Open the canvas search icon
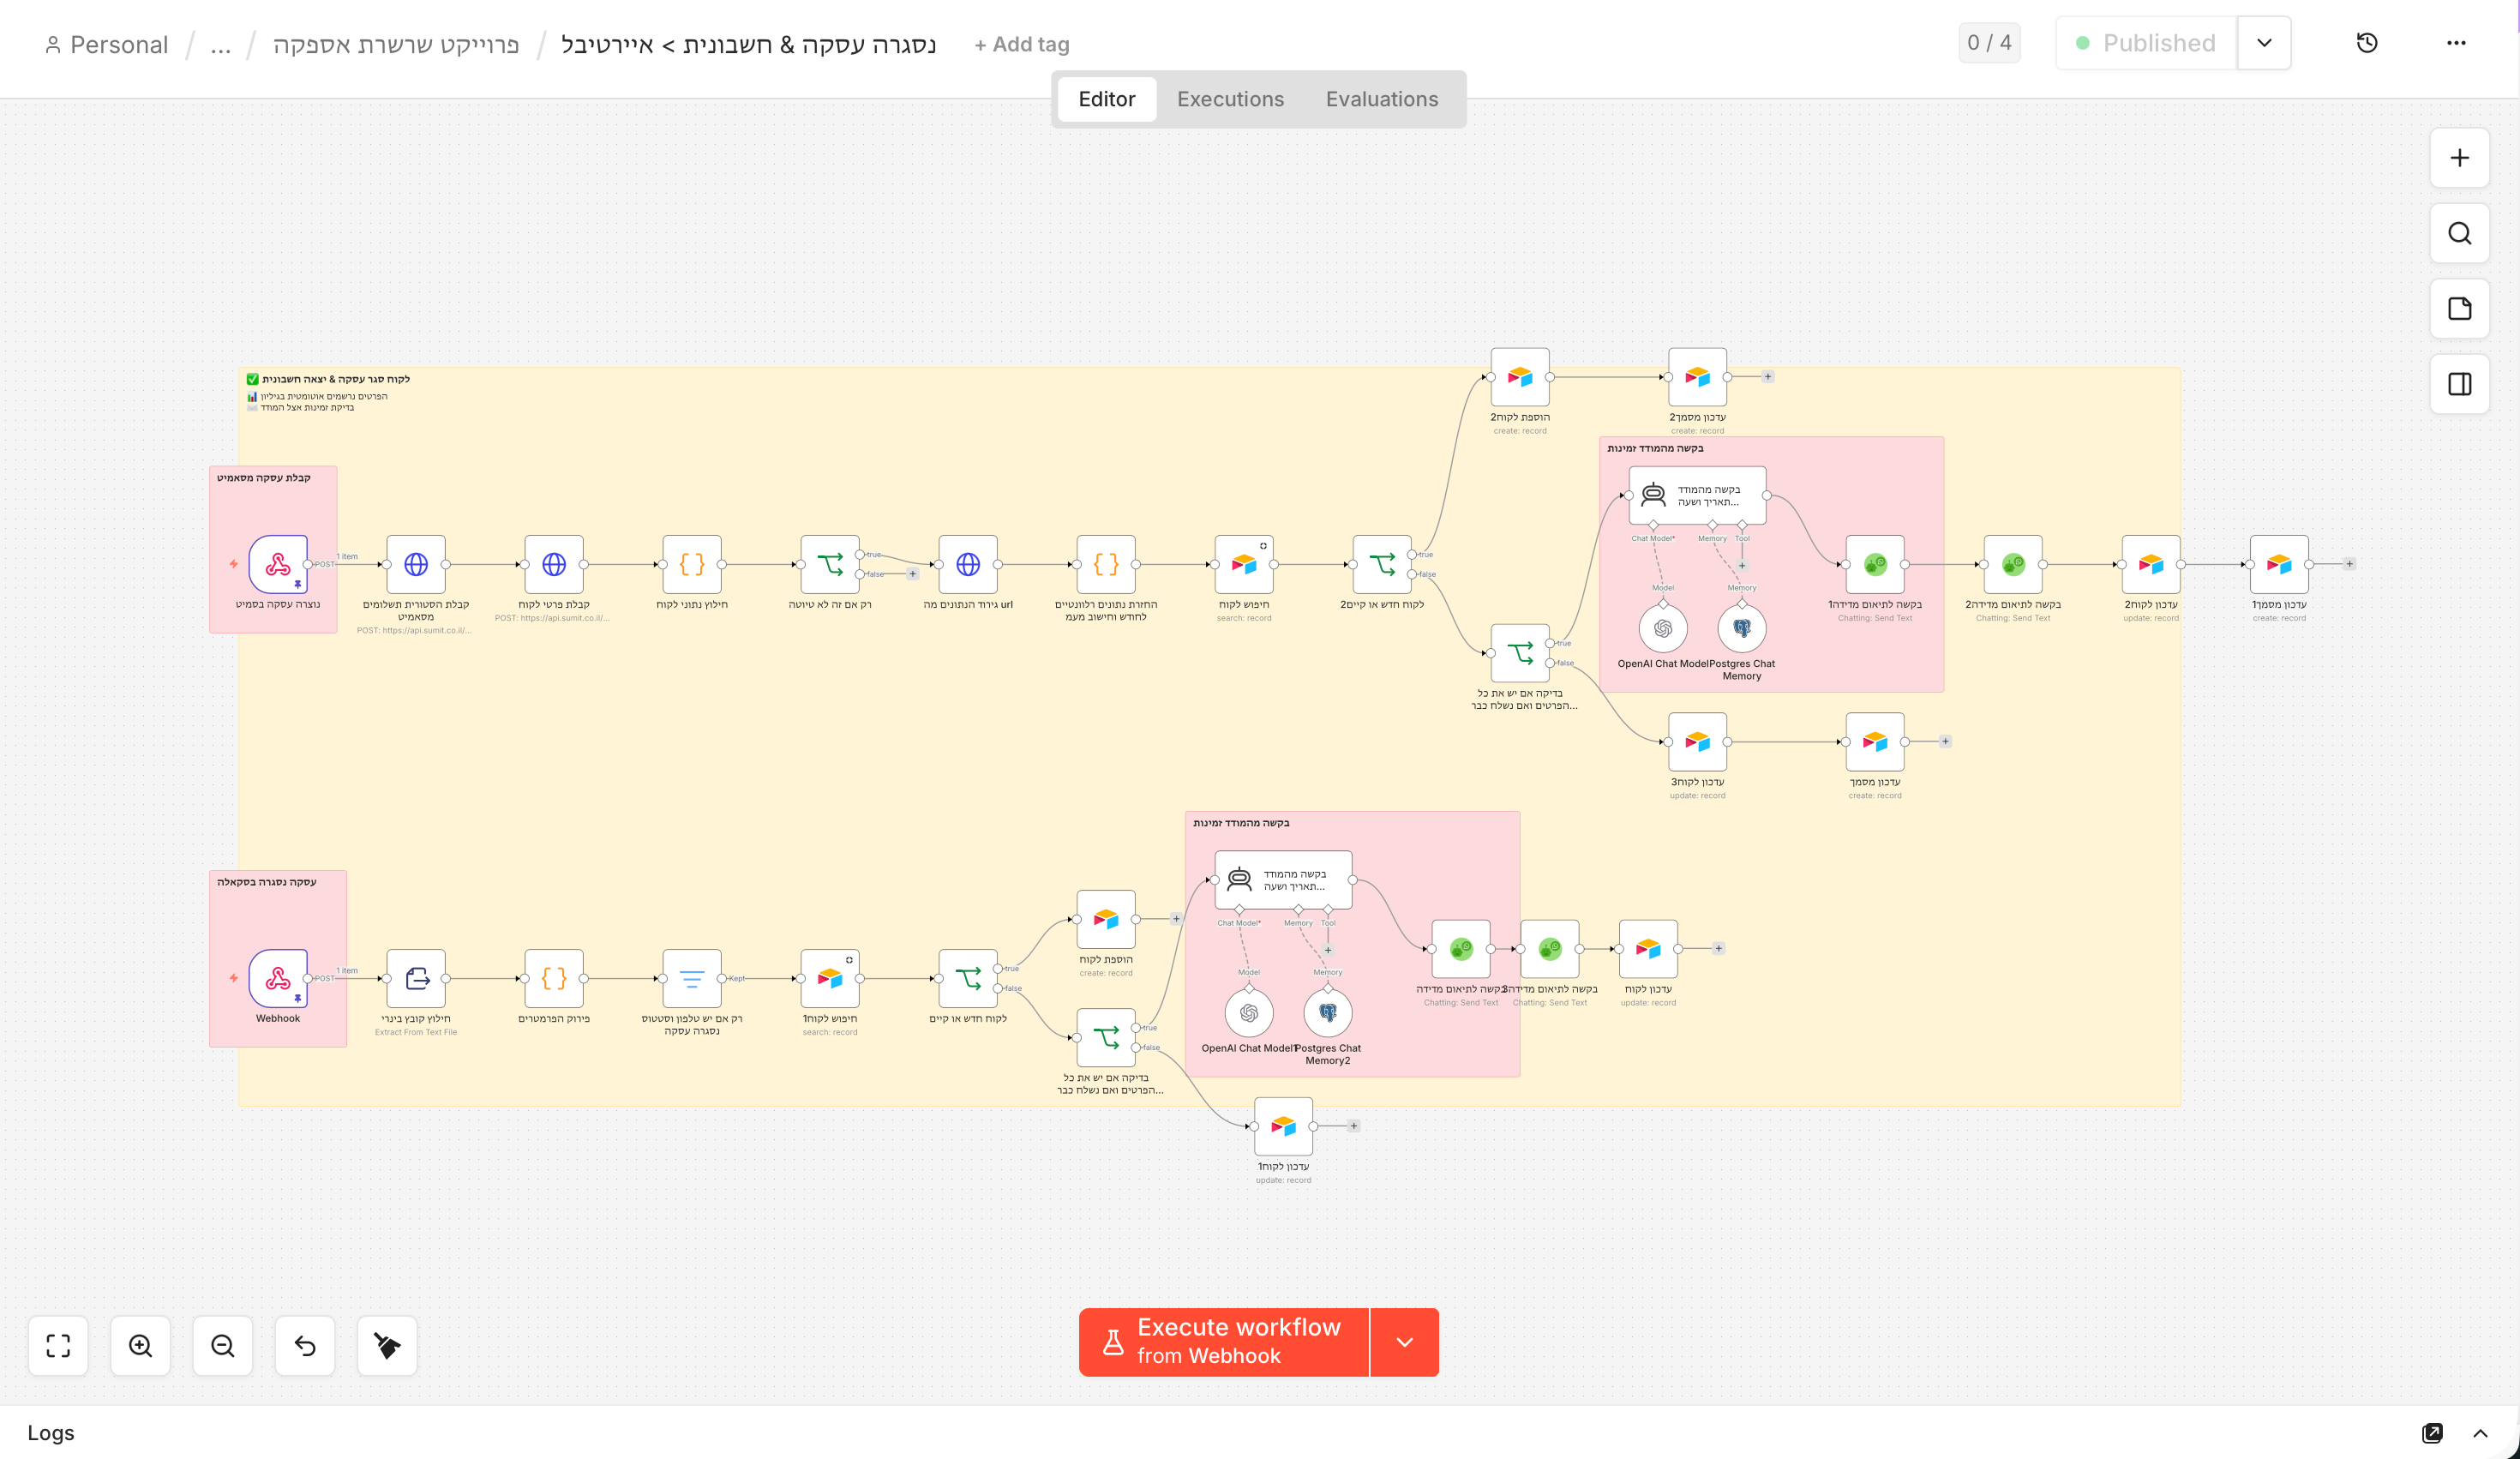The height and width of the screenshot is (1459, 2520). click(2459, 233)
